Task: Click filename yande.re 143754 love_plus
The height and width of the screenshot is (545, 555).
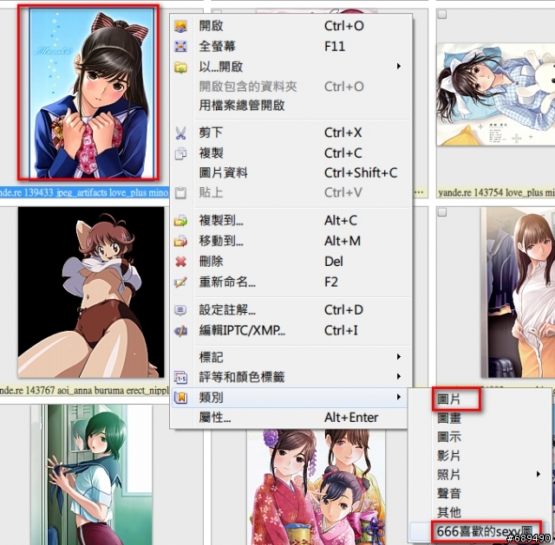Action: [x=496, y=192]
